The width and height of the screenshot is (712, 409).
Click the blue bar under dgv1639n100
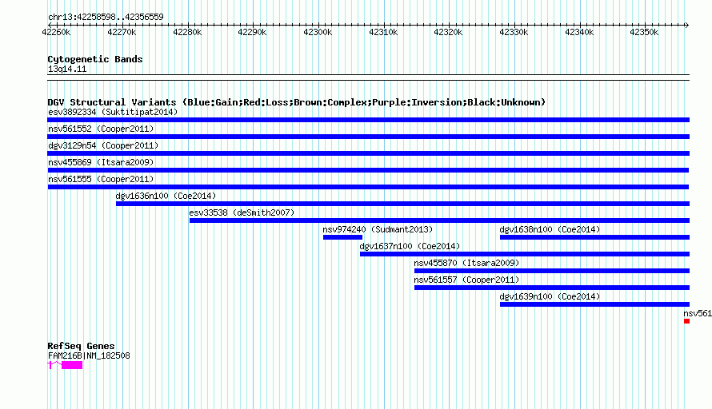coord(595,304)
